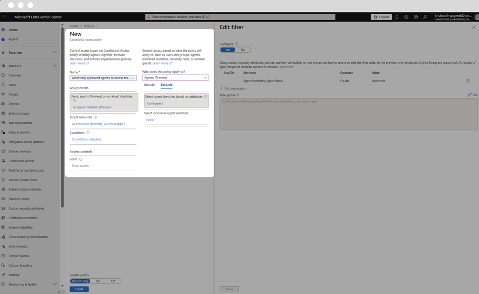Click the Domain services icon
The image size is (479, 294).
tap(3, 151)
